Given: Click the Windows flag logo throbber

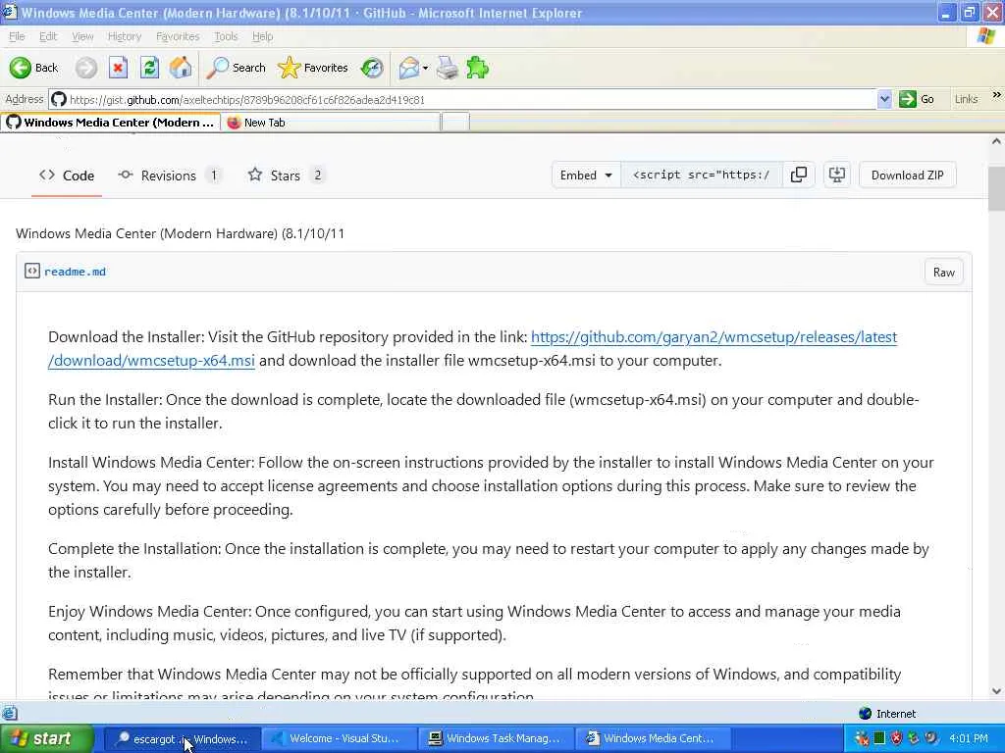Looking at the screenshot, I should (986, 36).
